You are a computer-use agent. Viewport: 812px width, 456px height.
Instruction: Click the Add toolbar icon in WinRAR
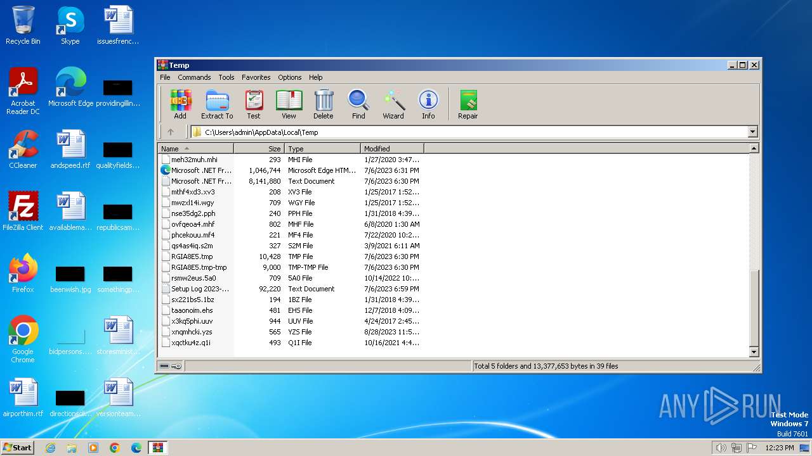(180, 104)
